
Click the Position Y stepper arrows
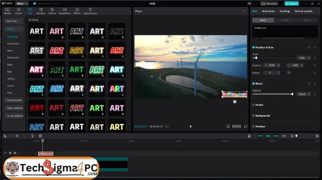[302, 65]
